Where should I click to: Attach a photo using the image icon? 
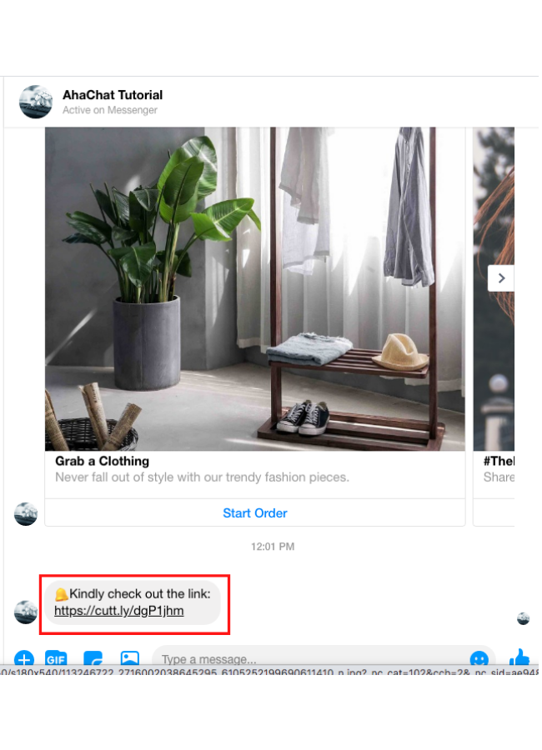point(129,658)
